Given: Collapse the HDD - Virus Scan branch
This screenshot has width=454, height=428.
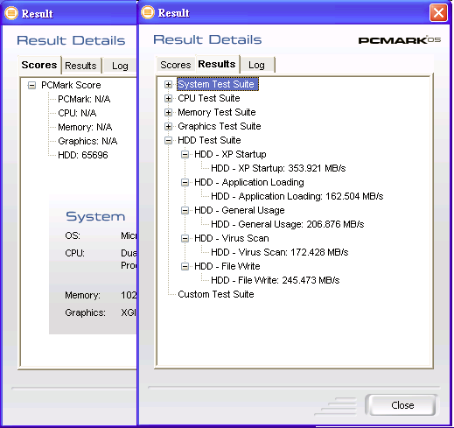Looking at the screenshot, I should click(185, 238).
